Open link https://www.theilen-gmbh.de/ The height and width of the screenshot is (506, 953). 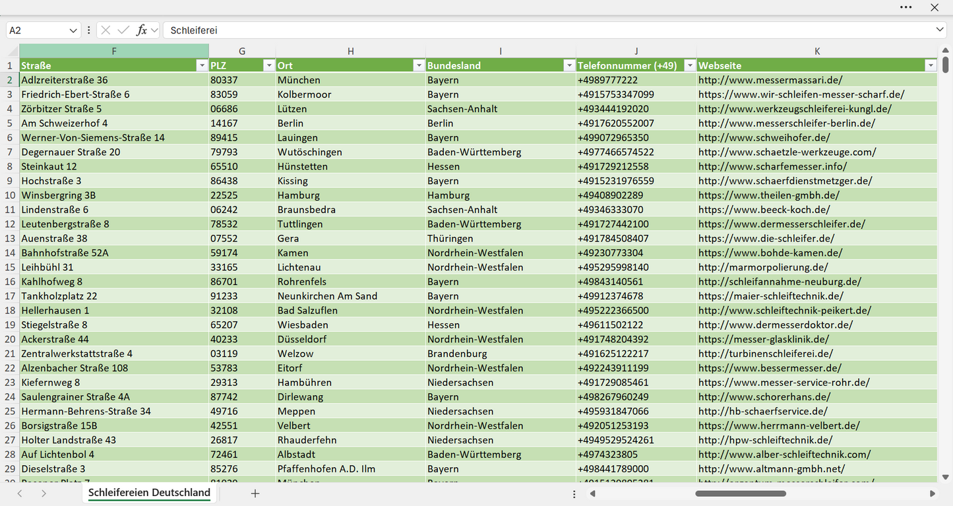click(769, 195)
